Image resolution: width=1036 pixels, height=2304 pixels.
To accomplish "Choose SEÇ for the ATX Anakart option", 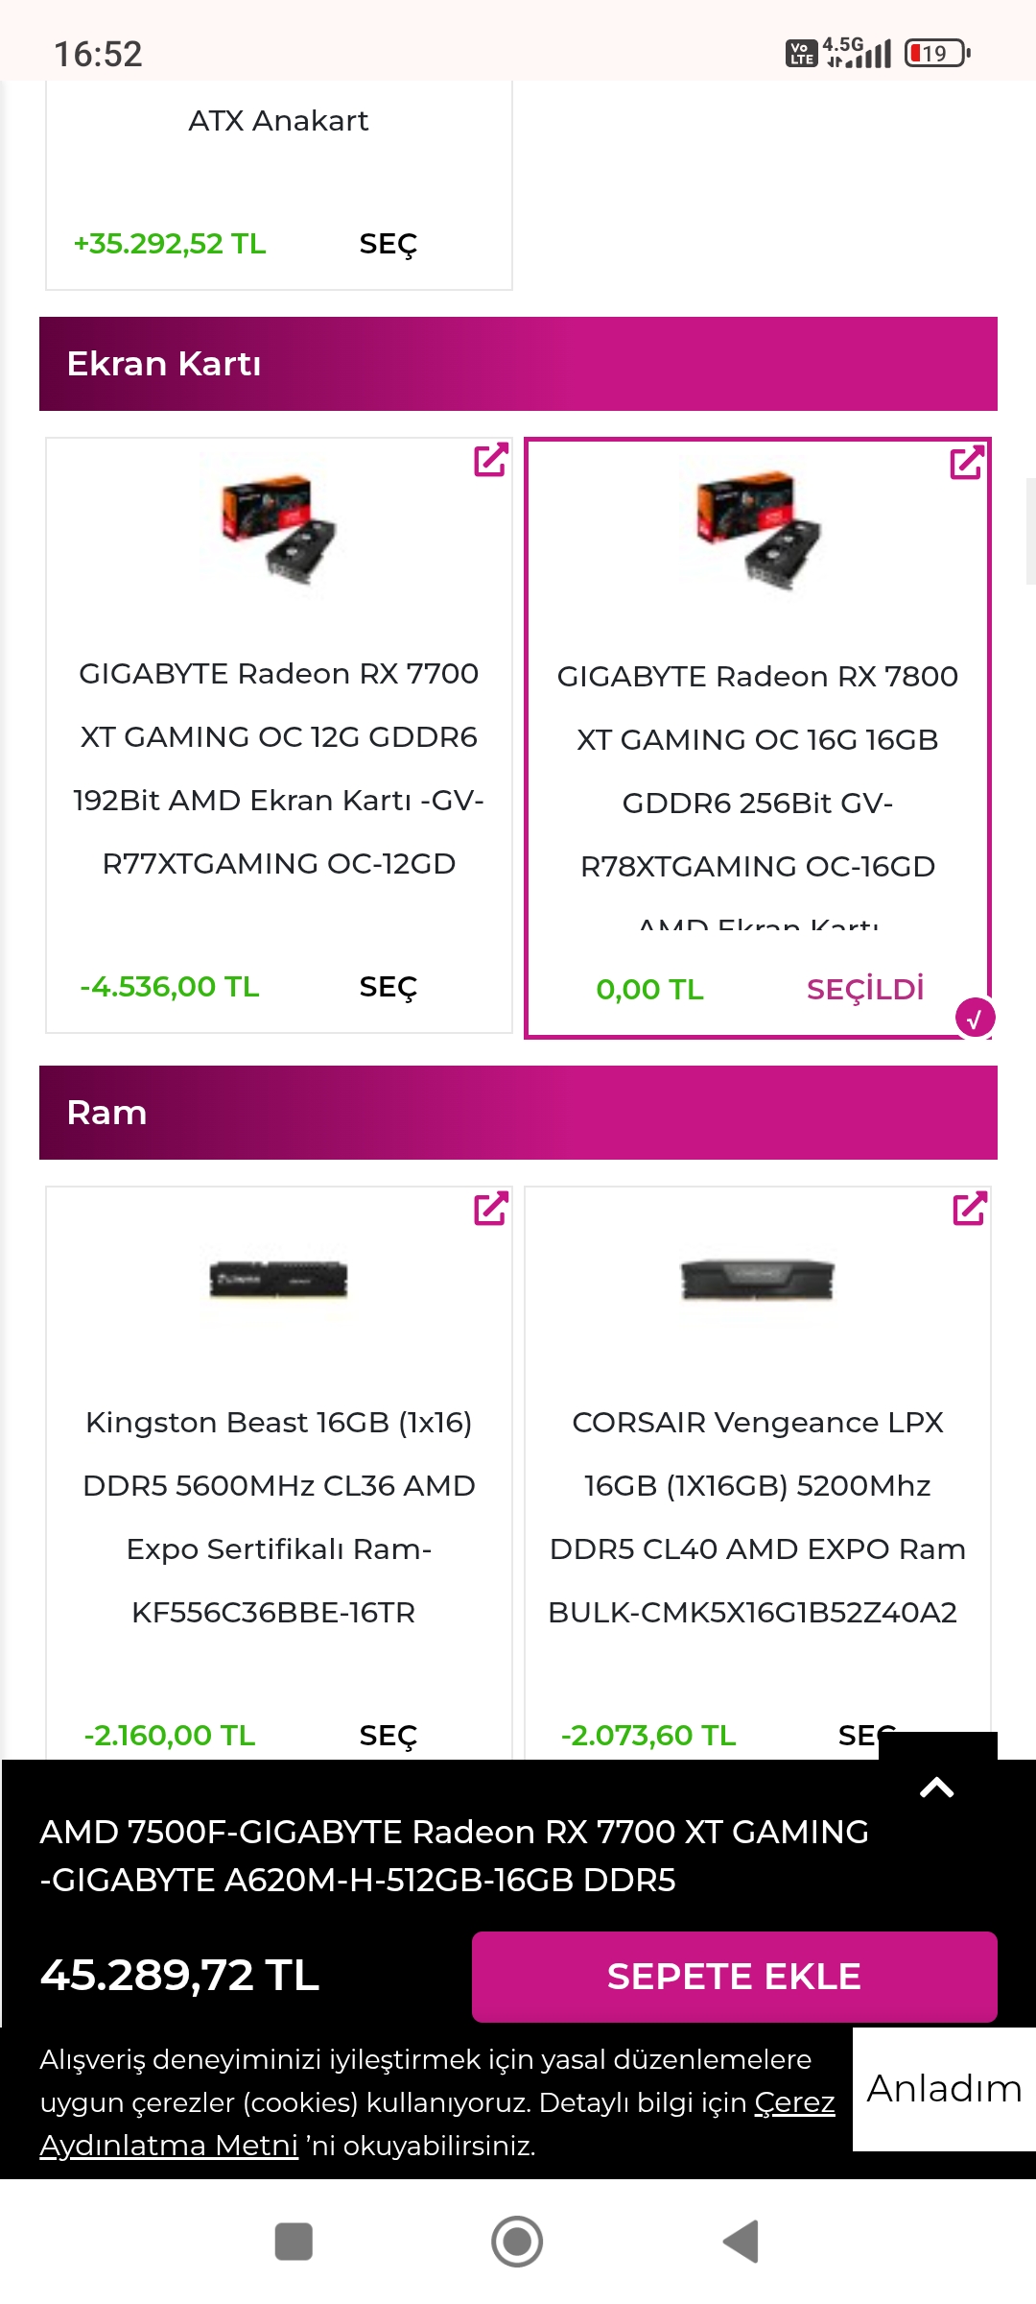I will (388, 244).
